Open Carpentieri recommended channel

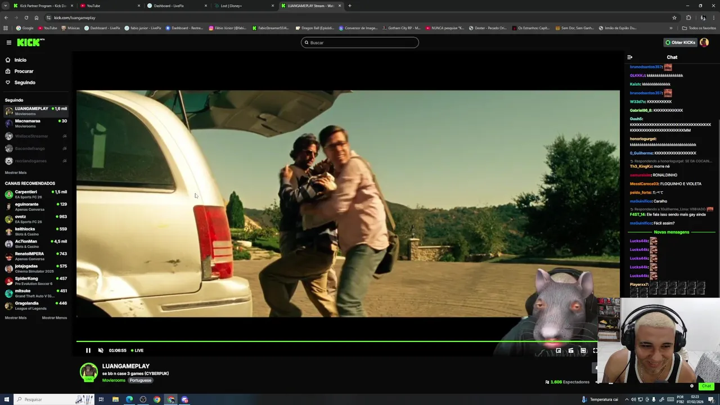tap(36, 194)
